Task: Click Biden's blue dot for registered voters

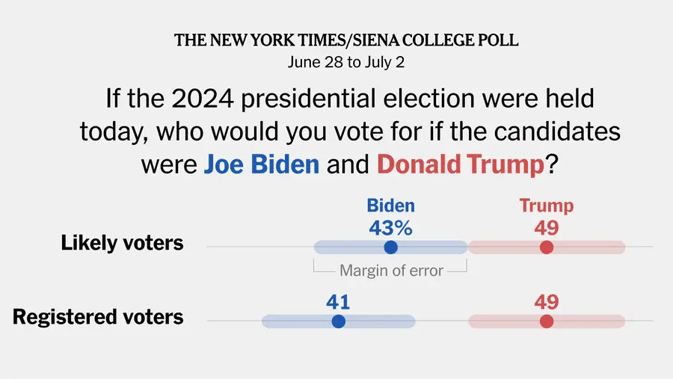Action: coord(338,321)
